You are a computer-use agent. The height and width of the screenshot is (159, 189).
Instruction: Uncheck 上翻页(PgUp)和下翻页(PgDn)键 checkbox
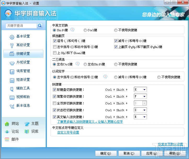116,47
